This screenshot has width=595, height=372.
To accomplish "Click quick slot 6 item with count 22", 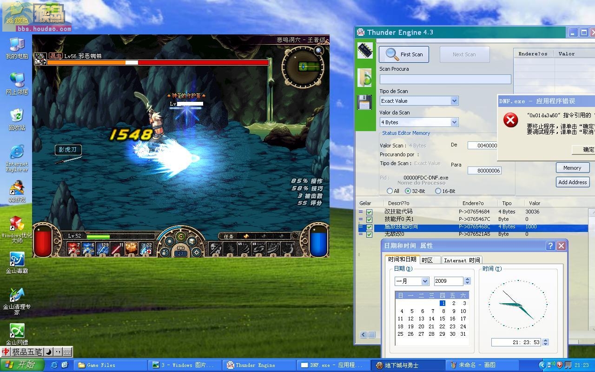I will point(146,249).
